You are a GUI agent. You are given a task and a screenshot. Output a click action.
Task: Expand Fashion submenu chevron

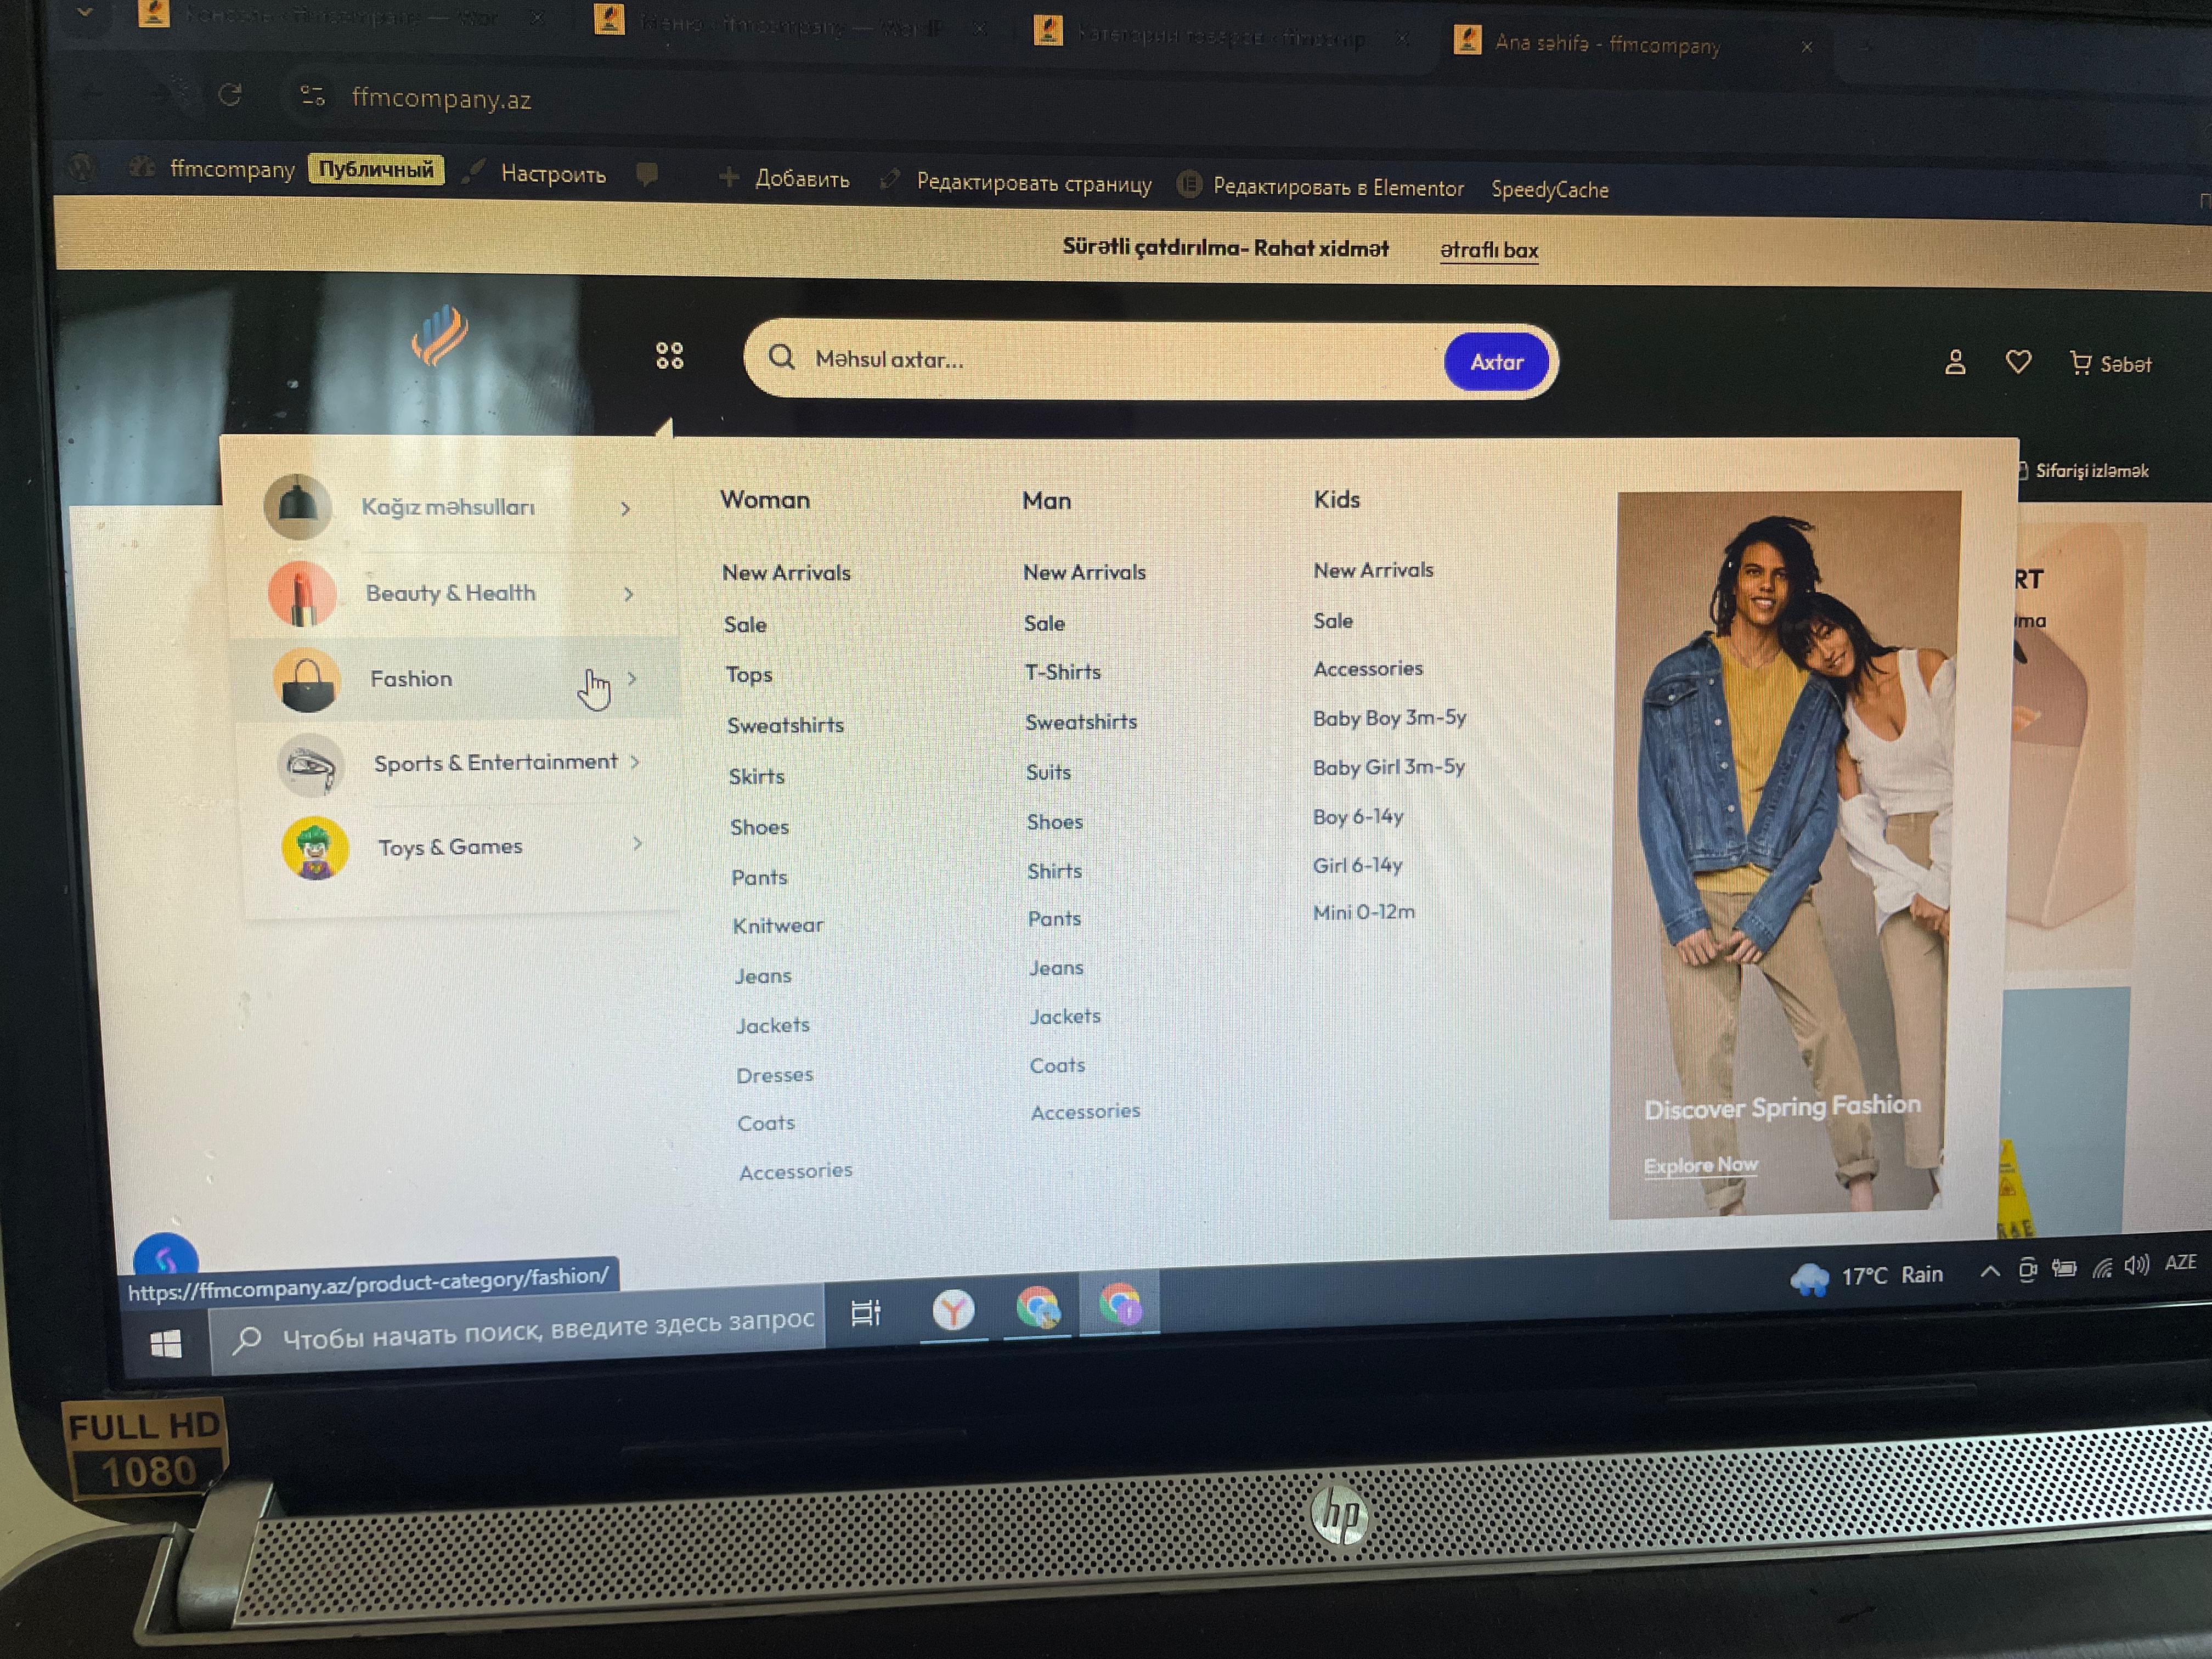tap(632, 678)
